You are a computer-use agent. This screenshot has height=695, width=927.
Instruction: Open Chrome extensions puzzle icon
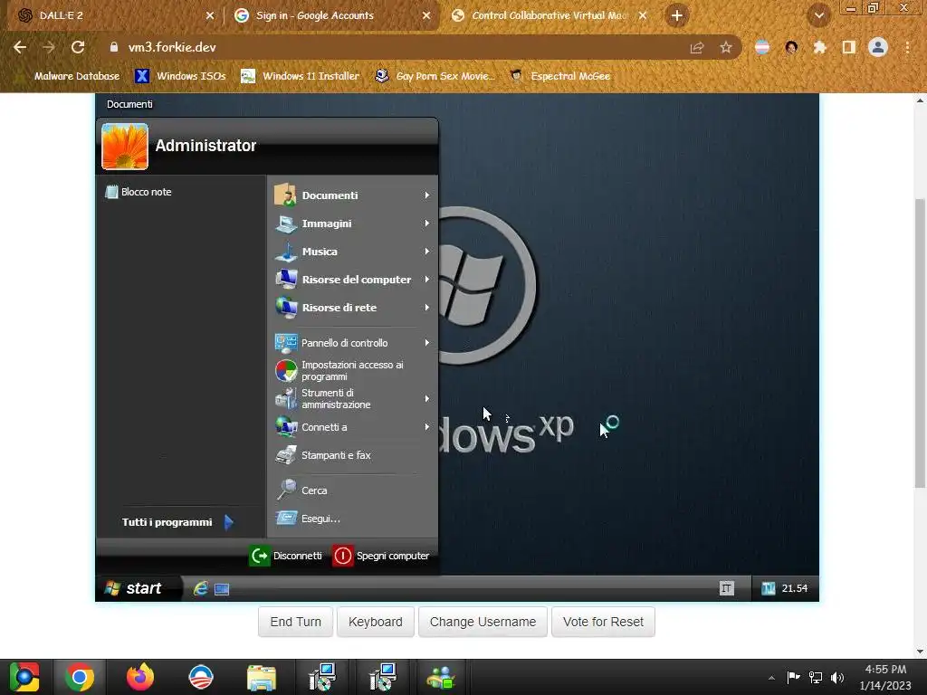click(819, 47)
